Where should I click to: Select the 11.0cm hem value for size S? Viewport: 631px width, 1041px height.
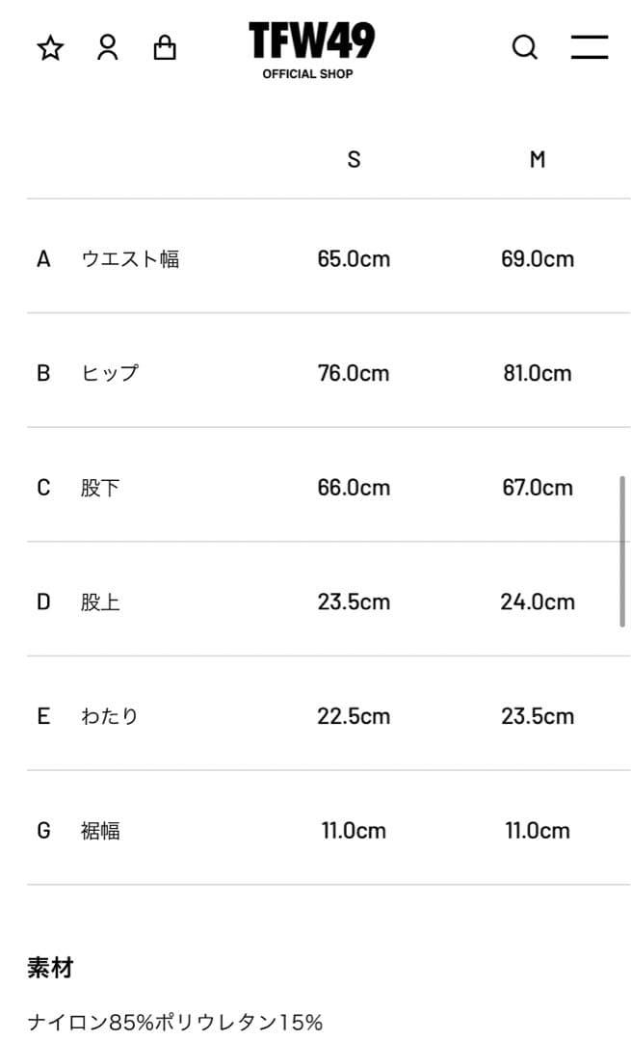[x=354, y=831]
